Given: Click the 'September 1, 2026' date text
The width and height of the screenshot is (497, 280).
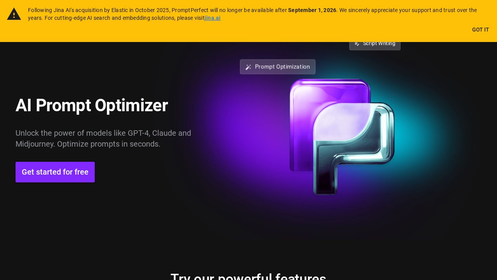Looking at the screenshot, I should (312, 10).
